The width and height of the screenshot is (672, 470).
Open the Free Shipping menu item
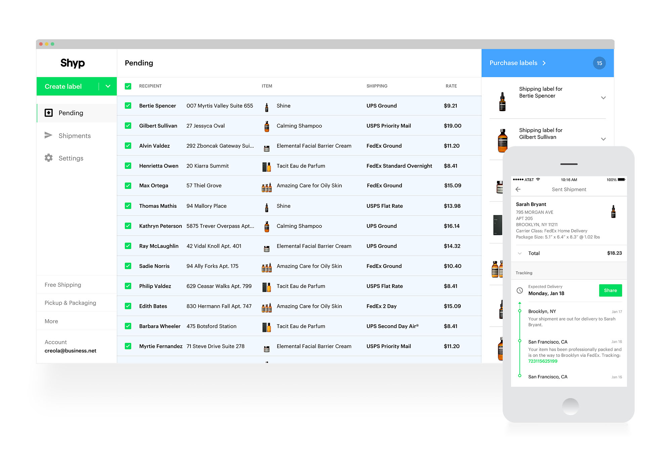(63, 285)
